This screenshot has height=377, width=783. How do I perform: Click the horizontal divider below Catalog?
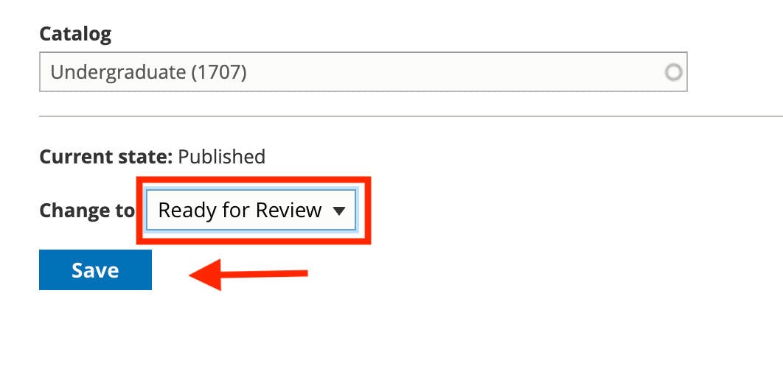click(x=411, y=116)
